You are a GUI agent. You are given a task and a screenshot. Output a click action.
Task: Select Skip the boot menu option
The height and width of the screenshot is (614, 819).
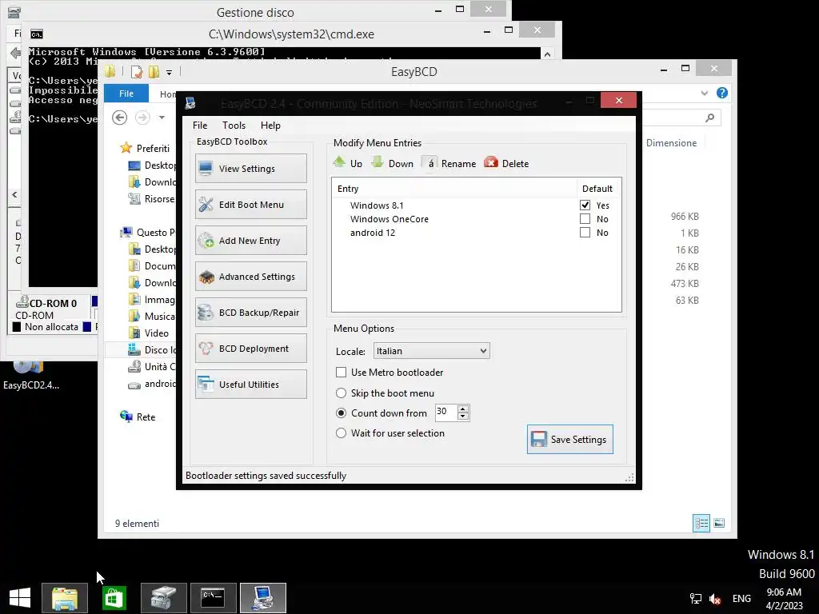(341, 393)
